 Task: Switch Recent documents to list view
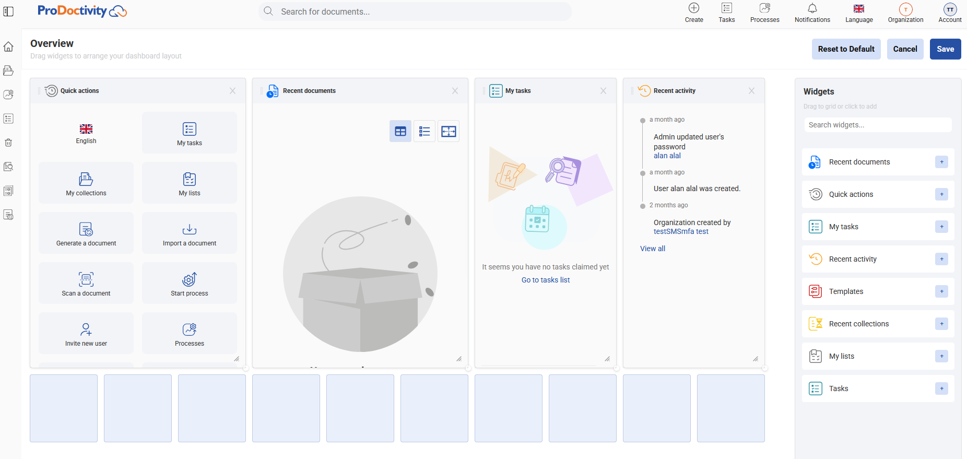424,131
